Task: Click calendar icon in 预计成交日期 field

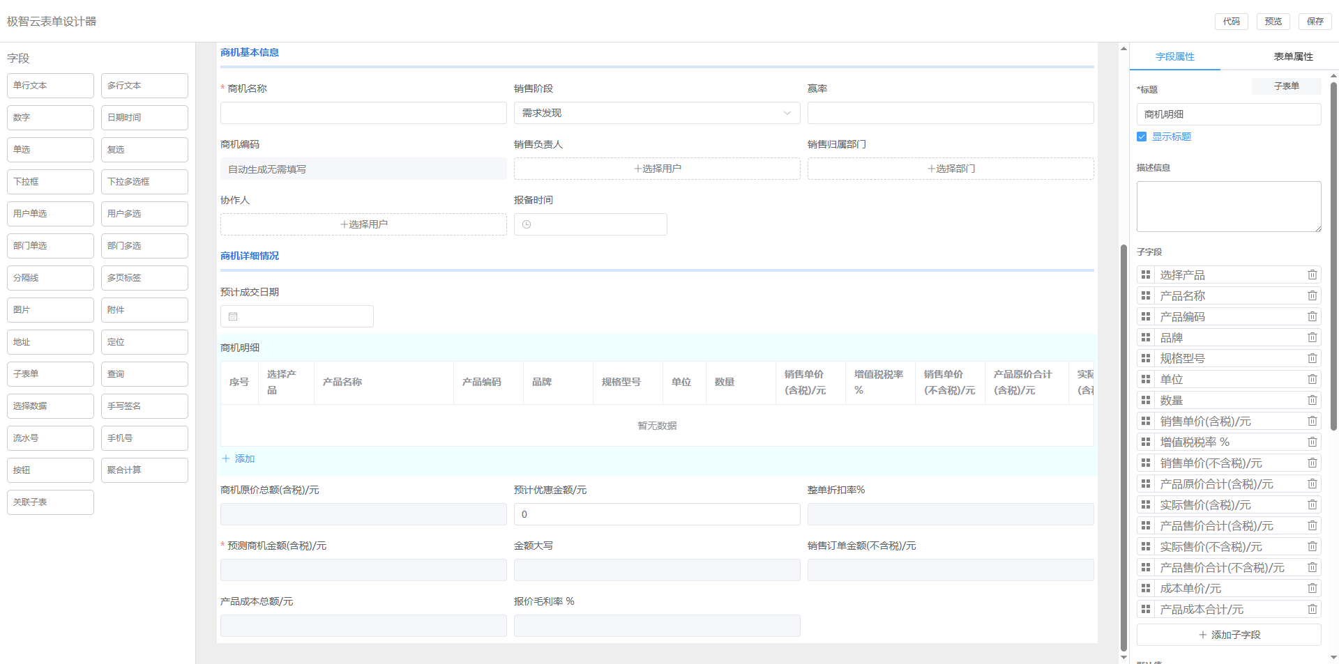Action: pyautogui.click(x=234, y=316)
